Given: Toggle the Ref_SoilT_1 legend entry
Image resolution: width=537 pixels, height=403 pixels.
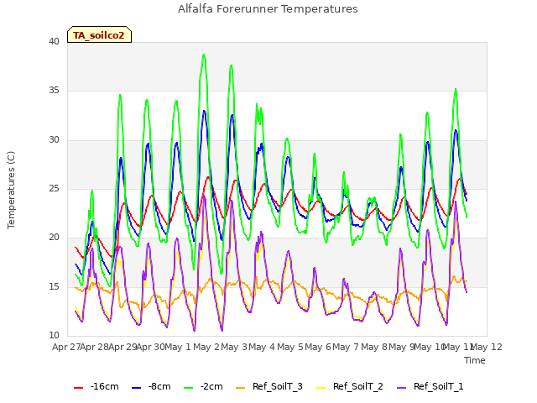Looking at the screenshot, I should click(x=430, y=387).
